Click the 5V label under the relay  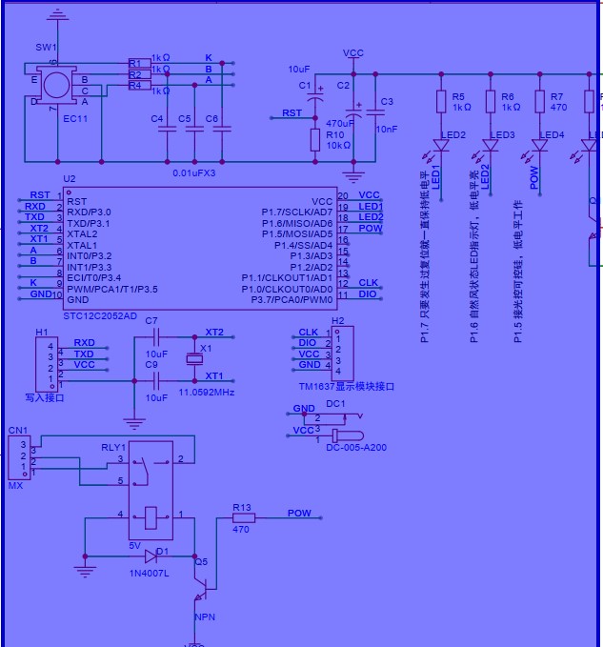pyautogui.click(x=134, y=545)
